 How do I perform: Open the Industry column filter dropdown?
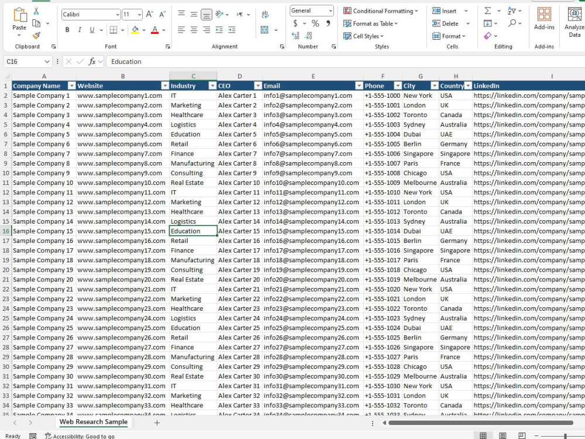212,86
